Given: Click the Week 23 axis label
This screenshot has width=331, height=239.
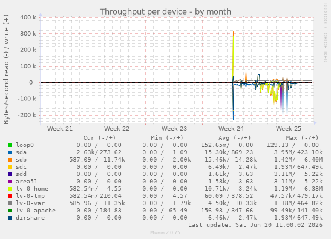Looking at the screenshot, I should (x=174, y=129).
